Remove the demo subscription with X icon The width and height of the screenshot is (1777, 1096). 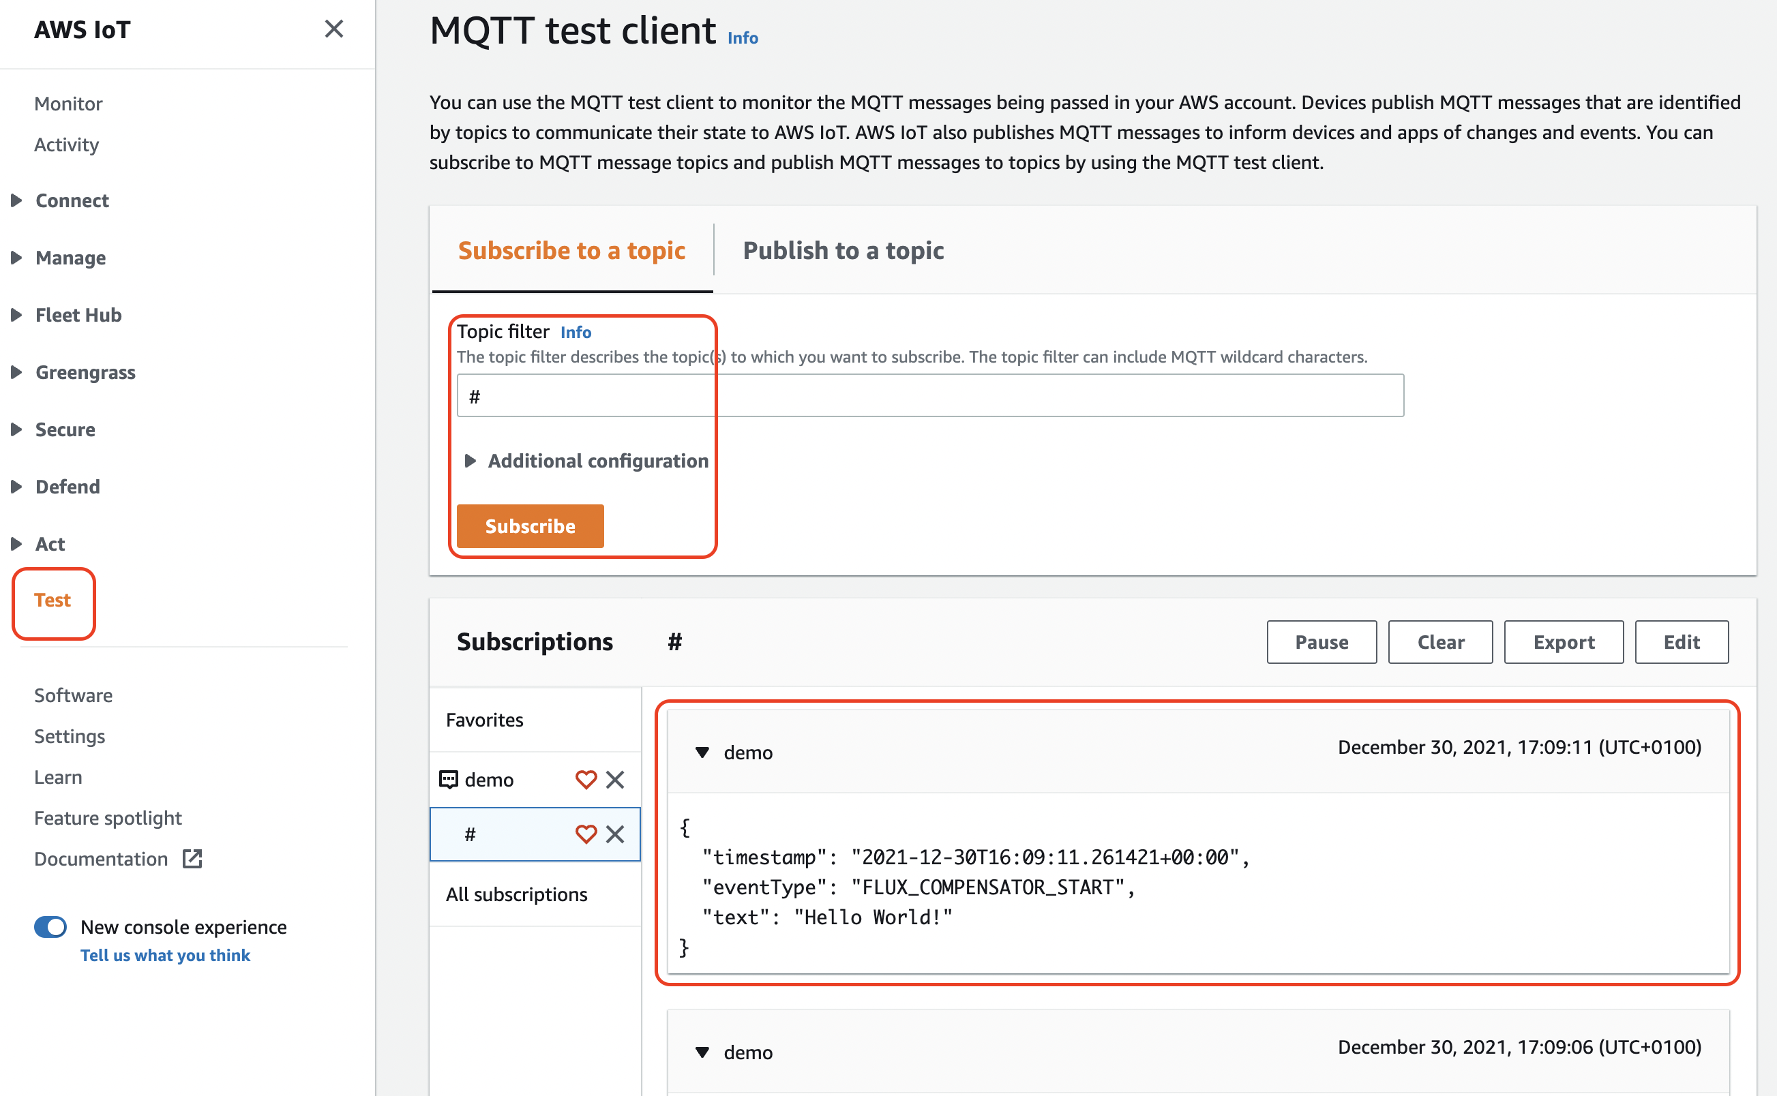[x=615, y=779]
